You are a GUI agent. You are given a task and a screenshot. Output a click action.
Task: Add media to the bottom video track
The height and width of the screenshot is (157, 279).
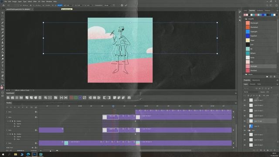pos(234,143)
